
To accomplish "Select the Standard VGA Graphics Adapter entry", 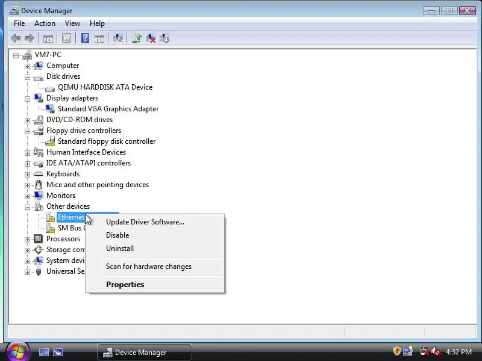I will 108,109.
